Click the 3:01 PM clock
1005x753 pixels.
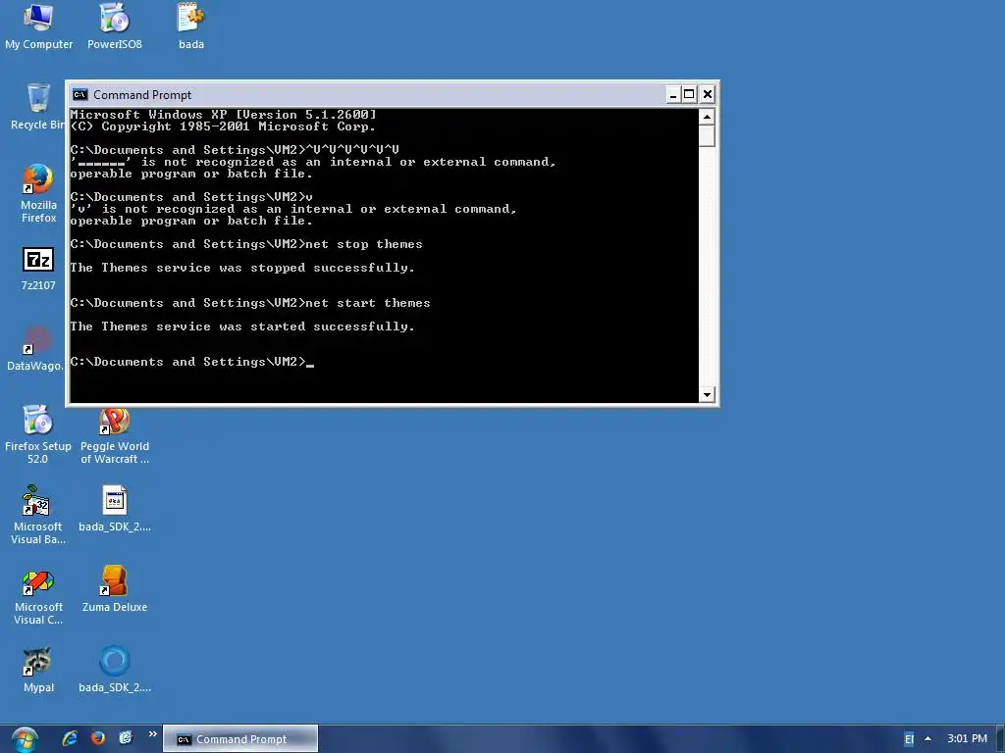967,739
